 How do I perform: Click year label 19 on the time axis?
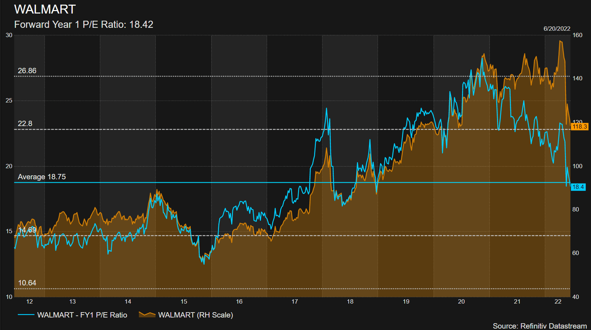pyautogui.click(x=406, y=302)
